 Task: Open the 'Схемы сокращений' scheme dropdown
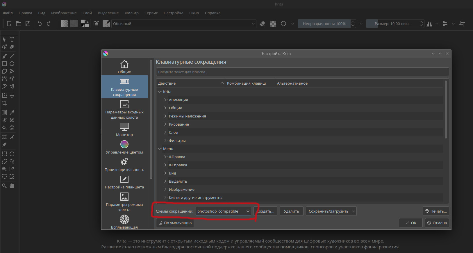click(x=223, y=211)
